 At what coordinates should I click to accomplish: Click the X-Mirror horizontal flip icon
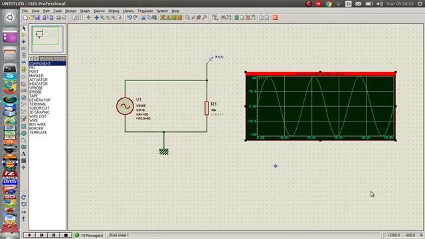[24, 212]
